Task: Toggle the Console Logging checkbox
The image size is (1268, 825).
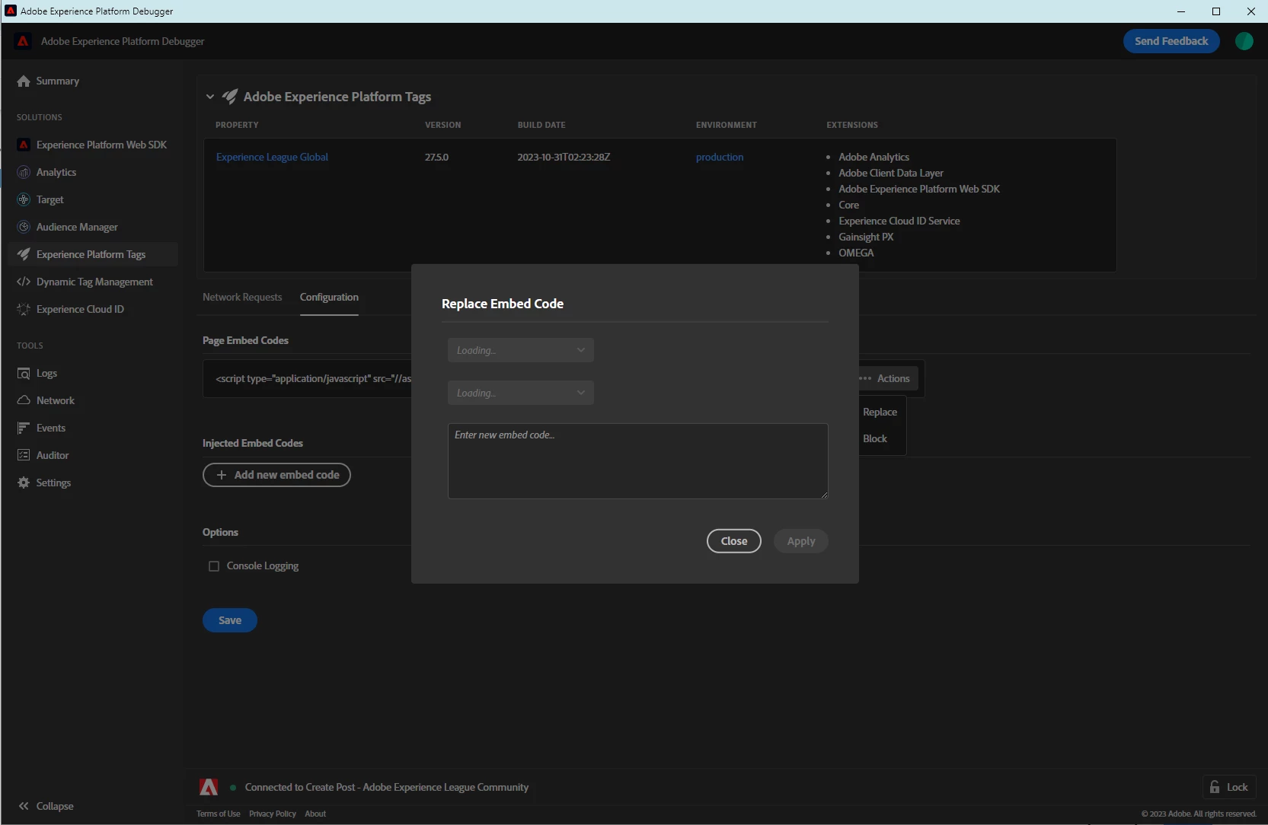Action: (x=214, y=566)
